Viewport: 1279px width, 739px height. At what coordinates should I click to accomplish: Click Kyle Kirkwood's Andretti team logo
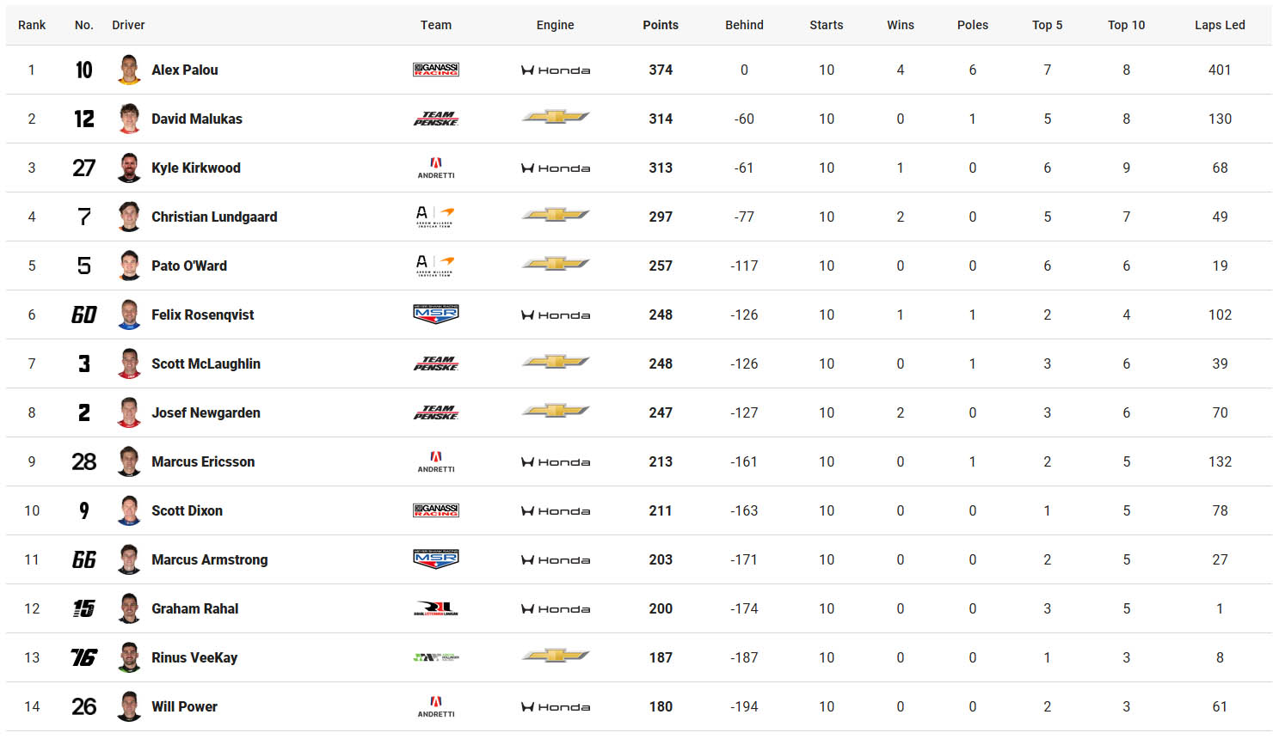[436, 168]
